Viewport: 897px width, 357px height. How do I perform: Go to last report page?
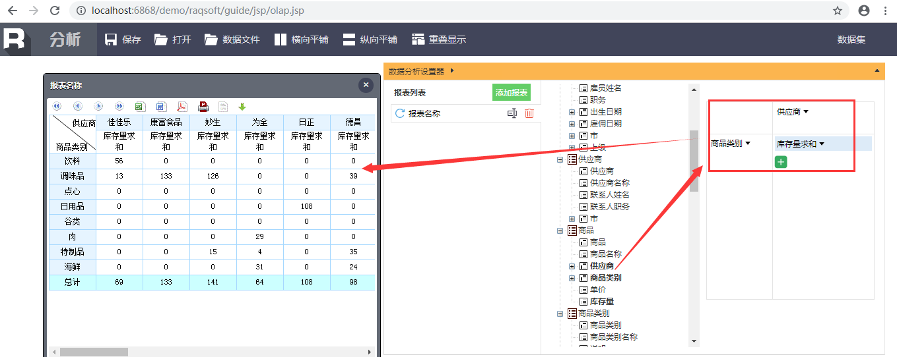pos(119,106)
